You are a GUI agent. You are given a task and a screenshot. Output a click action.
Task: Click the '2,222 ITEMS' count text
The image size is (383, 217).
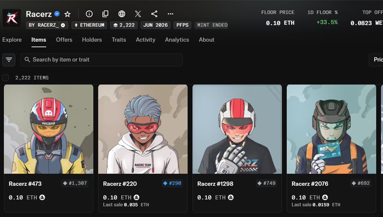click(32, 78)
